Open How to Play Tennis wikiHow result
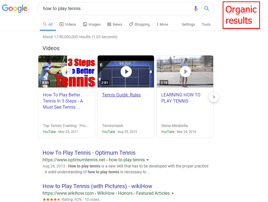 97,186
